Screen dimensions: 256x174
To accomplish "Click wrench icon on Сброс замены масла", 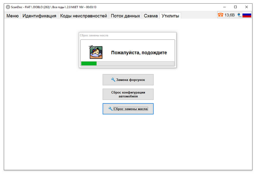I will [111, 109].
